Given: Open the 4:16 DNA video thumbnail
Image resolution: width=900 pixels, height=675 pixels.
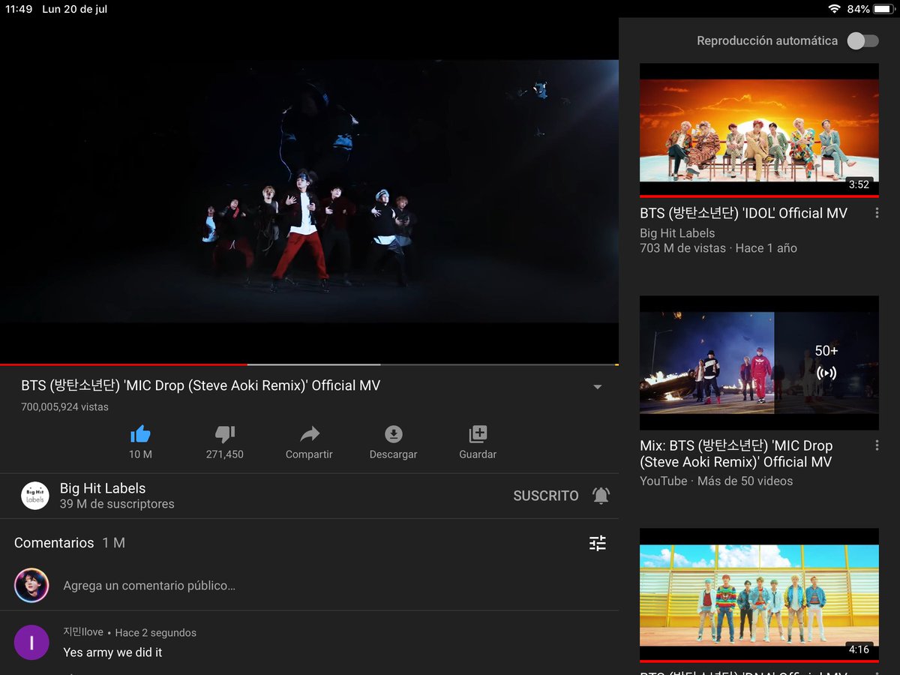Looking at the screenshot, I should 759,595.
